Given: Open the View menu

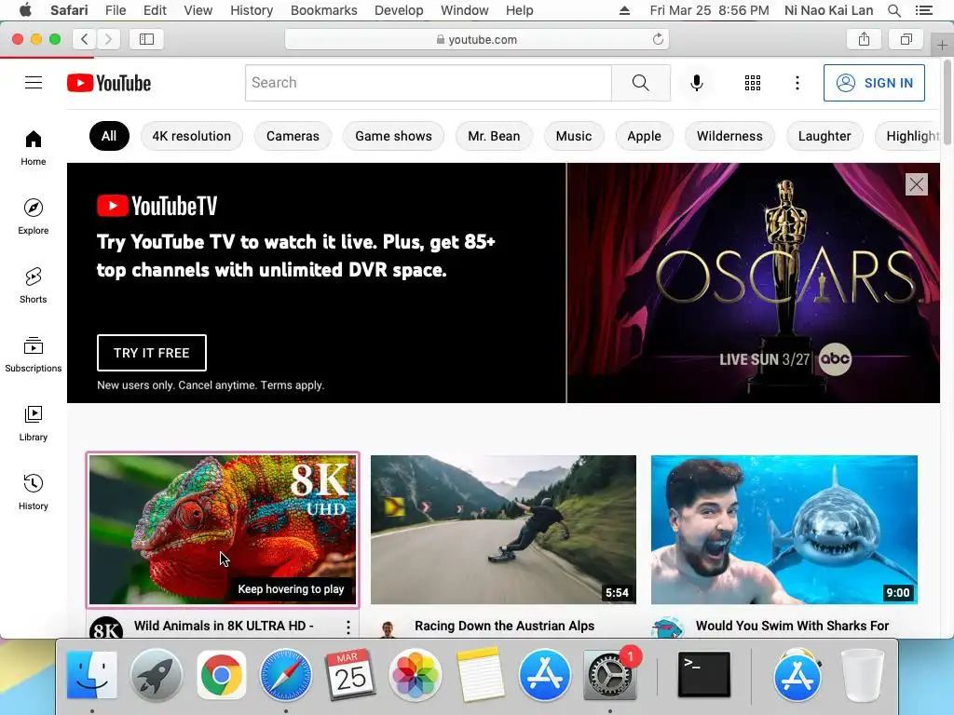Looking at the screenshot, I should [198, 10].
